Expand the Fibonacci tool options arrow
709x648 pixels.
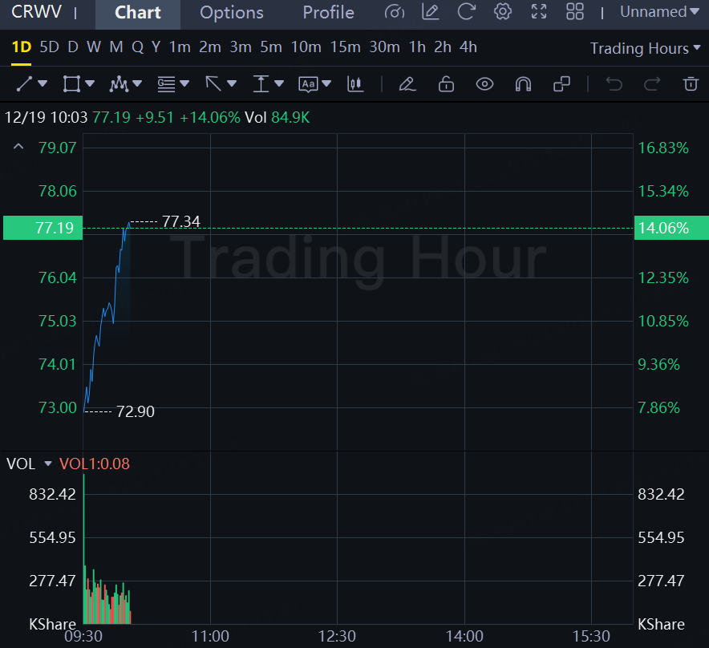click(x=184, y=83)
